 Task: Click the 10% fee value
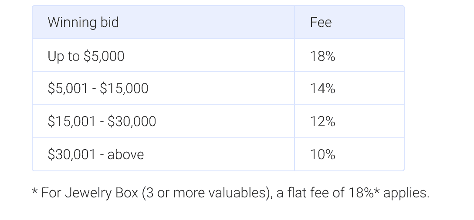(322, 154)
